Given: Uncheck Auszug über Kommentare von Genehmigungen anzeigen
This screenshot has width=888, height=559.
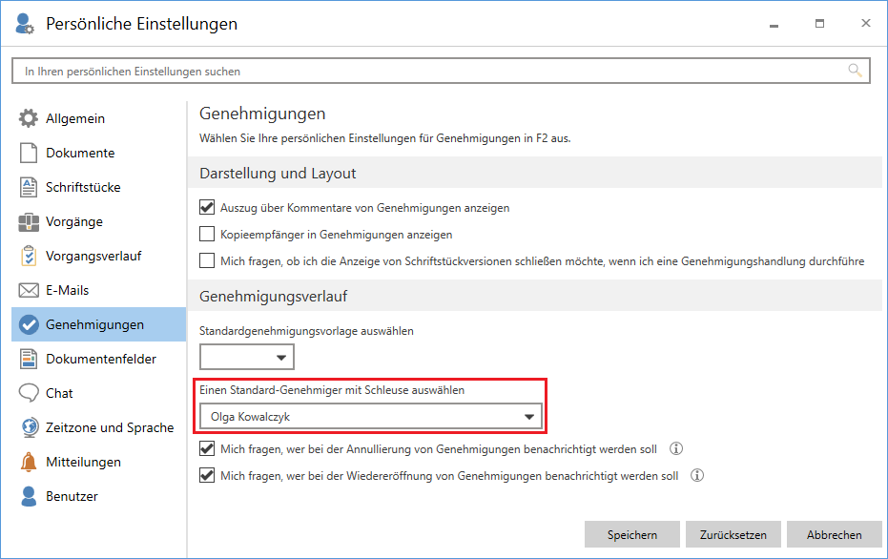Looking at the screenshot, I should click(x=207, y=208).
